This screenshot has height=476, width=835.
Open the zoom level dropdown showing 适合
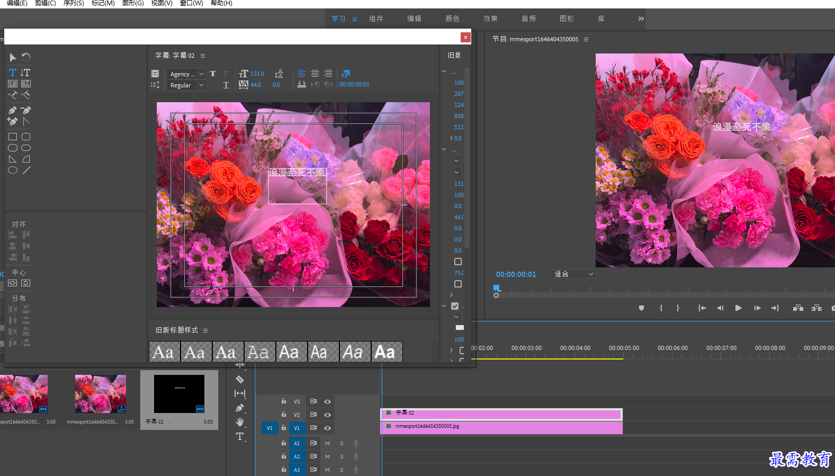[x=573, y=274]
